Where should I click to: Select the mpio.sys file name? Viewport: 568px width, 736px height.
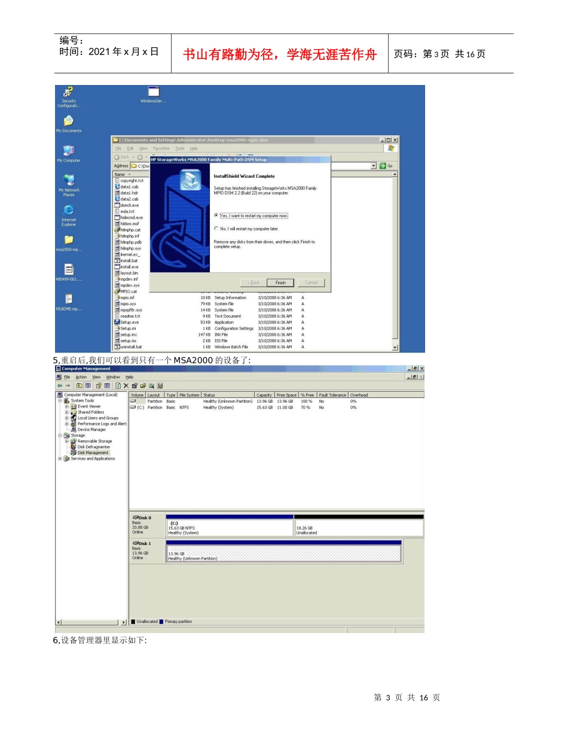tap(128, 303)
